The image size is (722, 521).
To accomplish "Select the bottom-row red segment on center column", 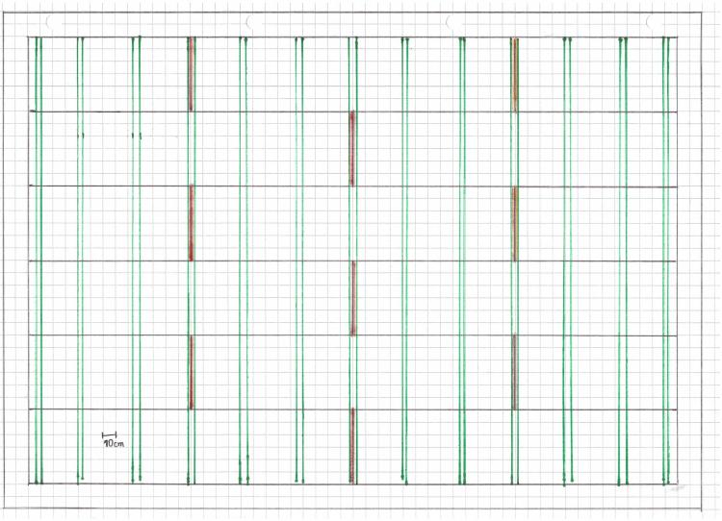I will [352, 446].
